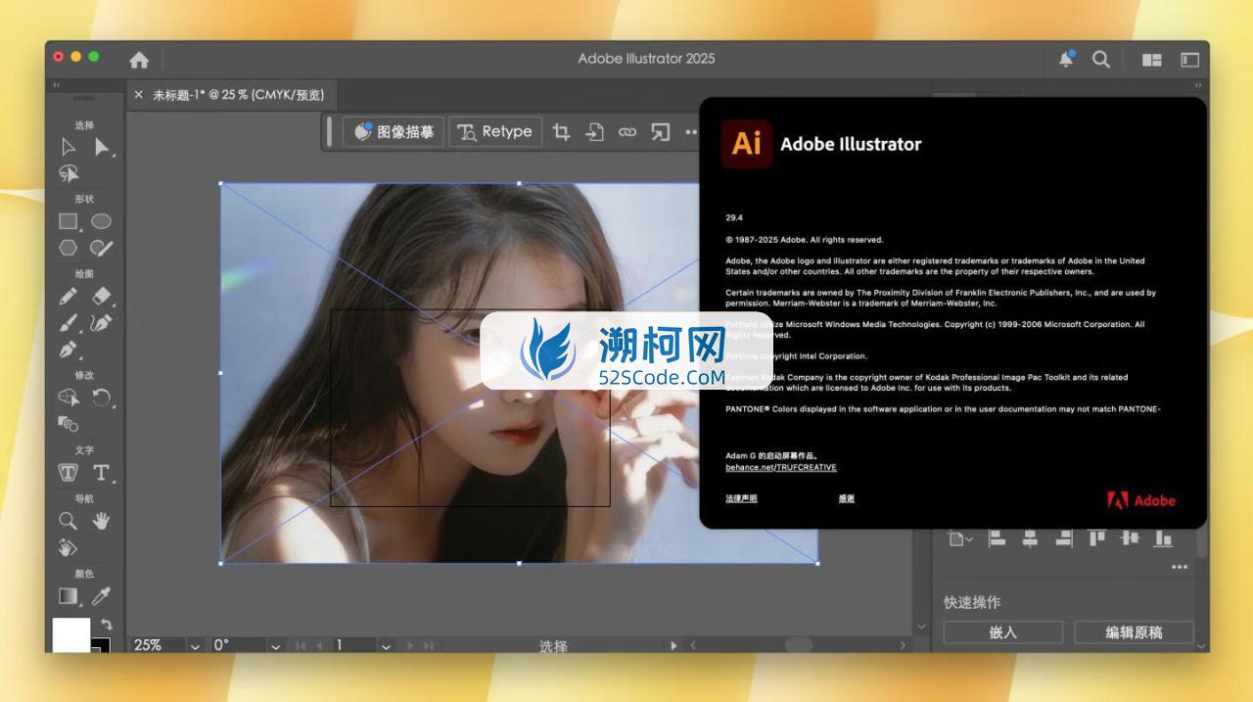Select the Shape Builder tool
The image size is (1253, 702).
point(69,398)
